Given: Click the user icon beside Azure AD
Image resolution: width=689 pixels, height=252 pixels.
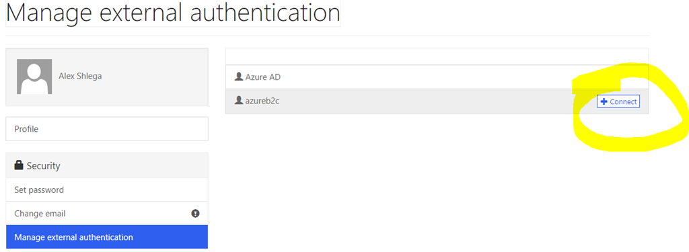Looking at the screenshot, I should (x=239, y=77).
